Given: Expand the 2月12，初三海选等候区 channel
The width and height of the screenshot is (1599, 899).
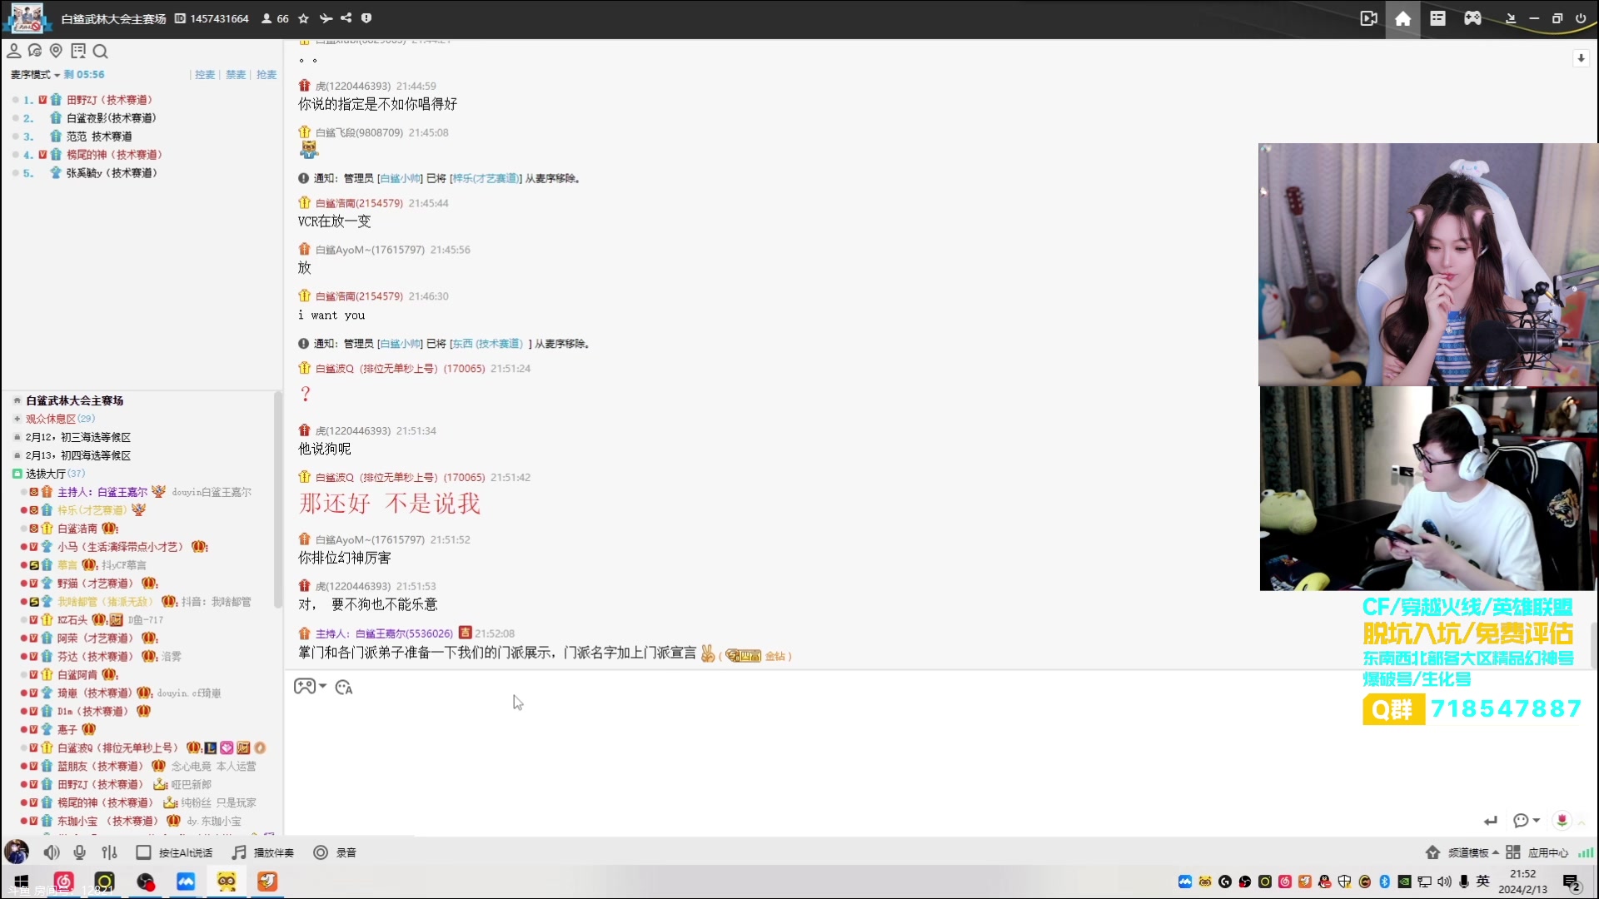Looking at the screenshot, I should tap(17, 437).
